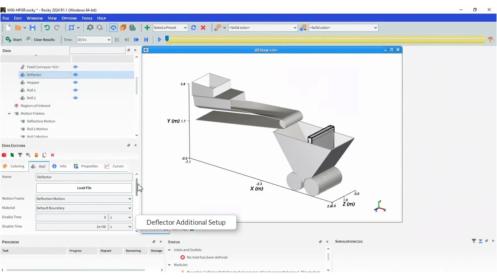Open the second Solid color dropdown
Image resolution: width=497 pixels, height=279 pixels.
pyautogui.click(x=343, y=28)
